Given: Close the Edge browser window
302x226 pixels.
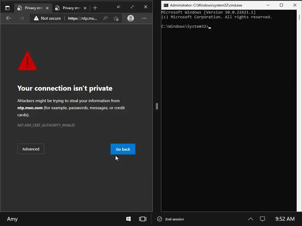Looking at the screenshot, I should pyautogui.click(x=146, y=7).
